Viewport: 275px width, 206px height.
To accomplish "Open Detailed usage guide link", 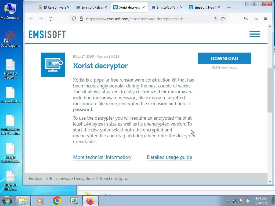I will [169, 157].
